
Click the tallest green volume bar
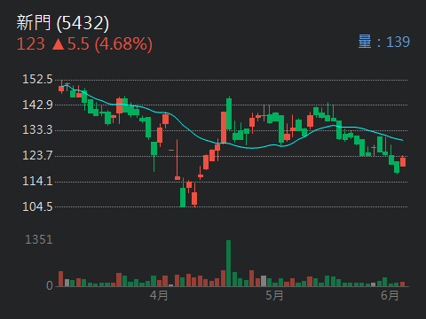[229, 263]
